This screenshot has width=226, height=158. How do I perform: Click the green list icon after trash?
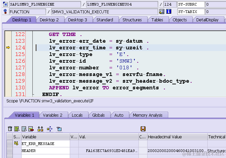coord(17,129)
